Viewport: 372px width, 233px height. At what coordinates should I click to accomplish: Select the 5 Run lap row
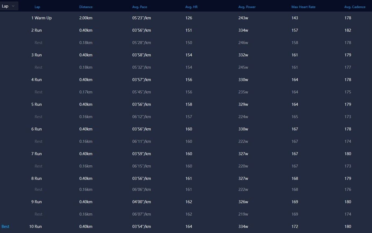186,104
